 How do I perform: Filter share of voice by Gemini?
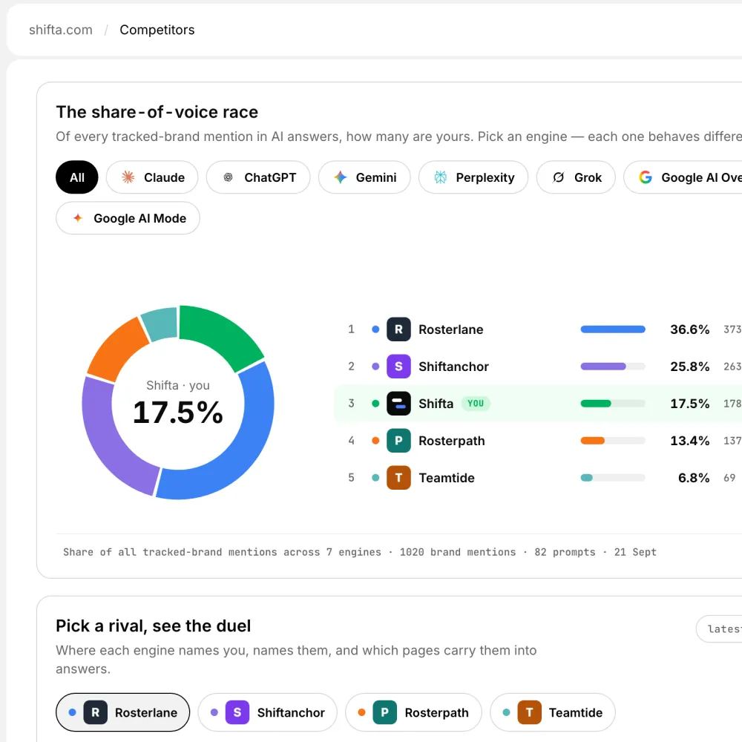point(364,177)
